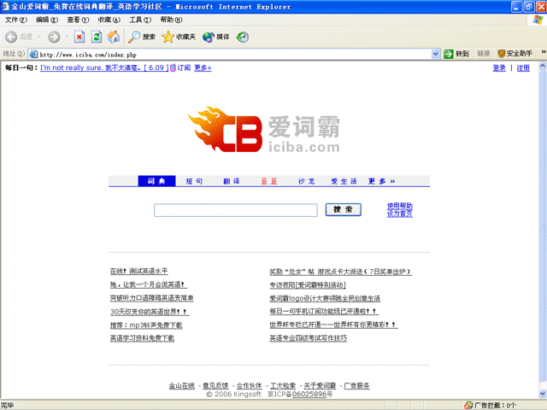Click the page icon in address bar
547x410 pixels.
[34, 54]
